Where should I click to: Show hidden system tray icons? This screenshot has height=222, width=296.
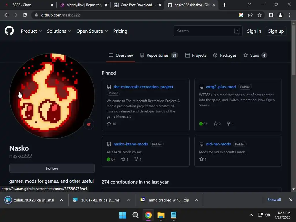point(251,215)
